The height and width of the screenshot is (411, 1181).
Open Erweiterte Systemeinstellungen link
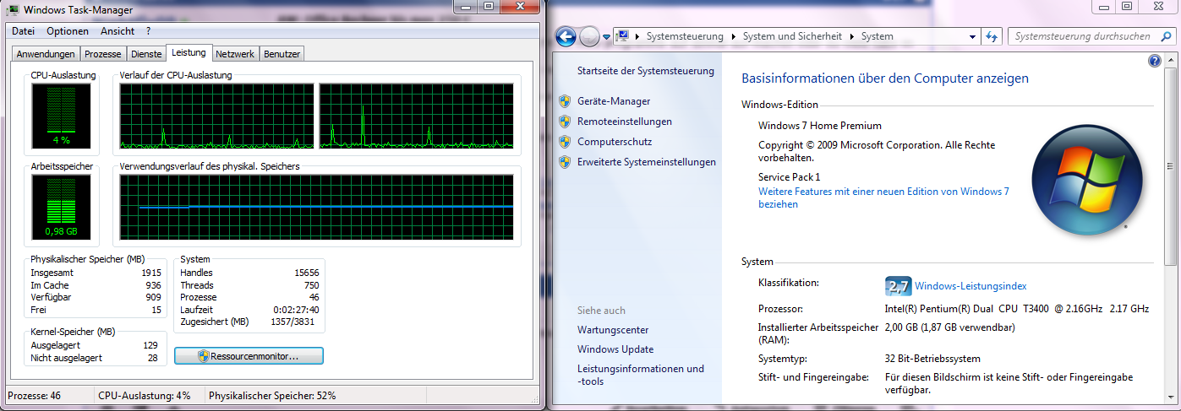click(x=647, y=162)
